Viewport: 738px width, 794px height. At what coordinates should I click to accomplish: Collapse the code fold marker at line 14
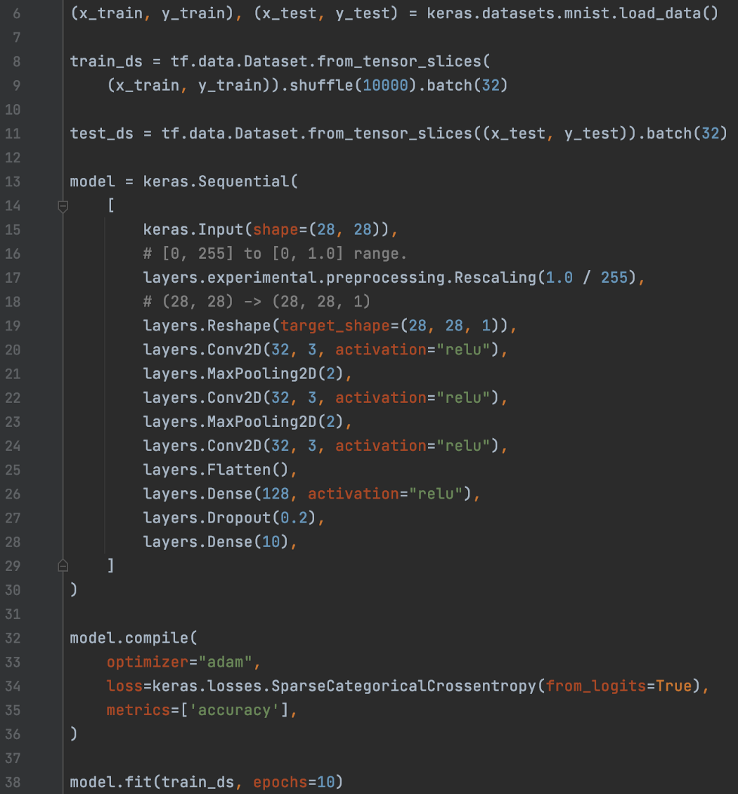coord(63,206)
